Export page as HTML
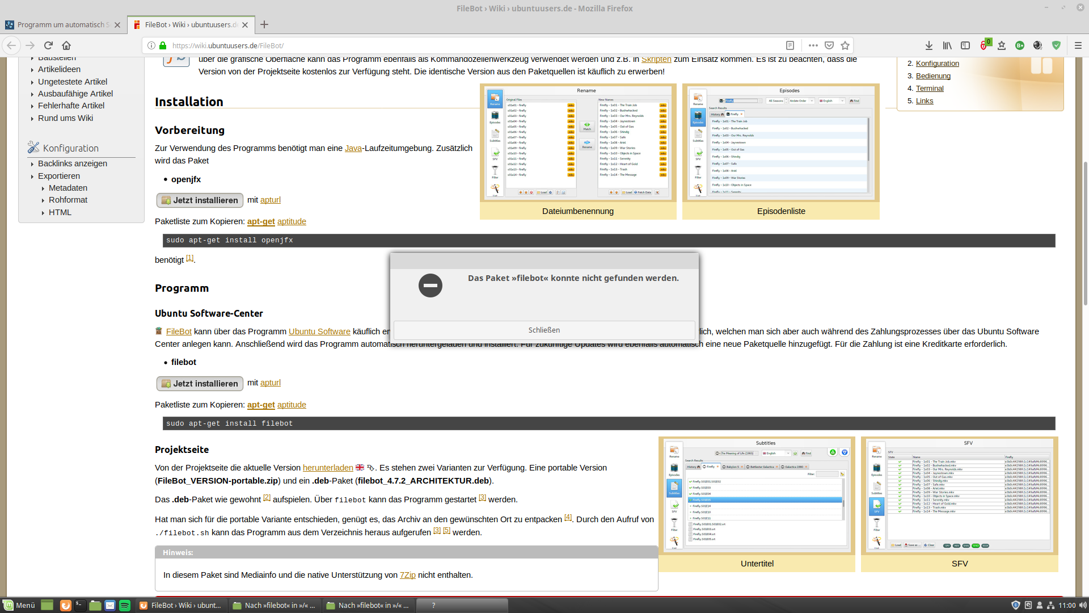This screenshot has width=1089, height=613. [x=60, y=212]
